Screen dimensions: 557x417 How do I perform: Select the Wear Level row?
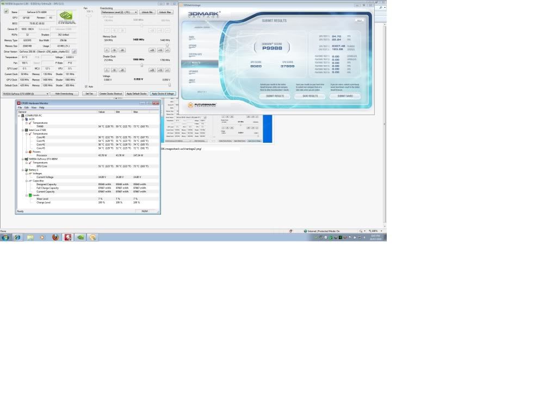pos(88,199)
